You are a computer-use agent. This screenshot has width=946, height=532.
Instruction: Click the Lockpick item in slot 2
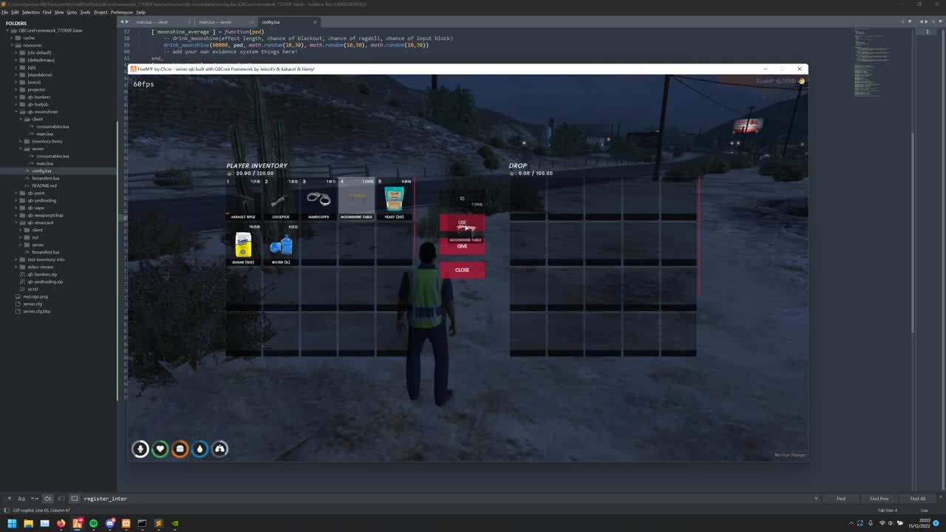281,200
